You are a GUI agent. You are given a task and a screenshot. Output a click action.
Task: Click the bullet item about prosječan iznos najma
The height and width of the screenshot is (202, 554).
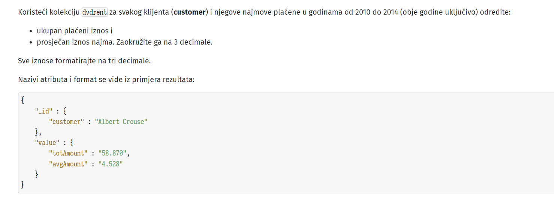click(124, 42)
